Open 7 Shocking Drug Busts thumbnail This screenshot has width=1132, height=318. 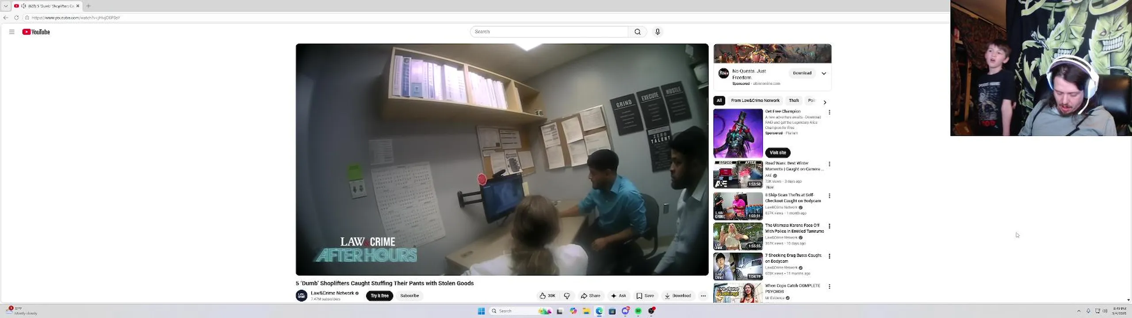click(x=738, y=266)
